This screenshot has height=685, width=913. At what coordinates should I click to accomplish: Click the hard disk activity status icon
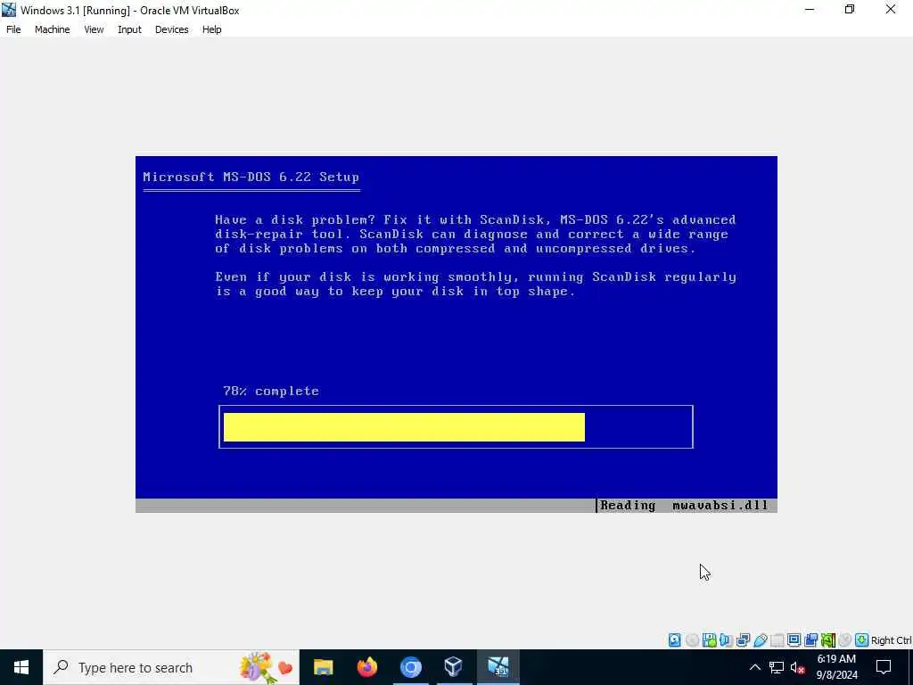tap(675, 640)
